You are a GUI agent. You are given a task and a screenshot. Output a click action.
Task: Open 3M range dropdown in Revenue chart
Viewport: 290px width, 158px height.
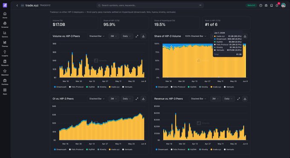(x=215, y=99)
